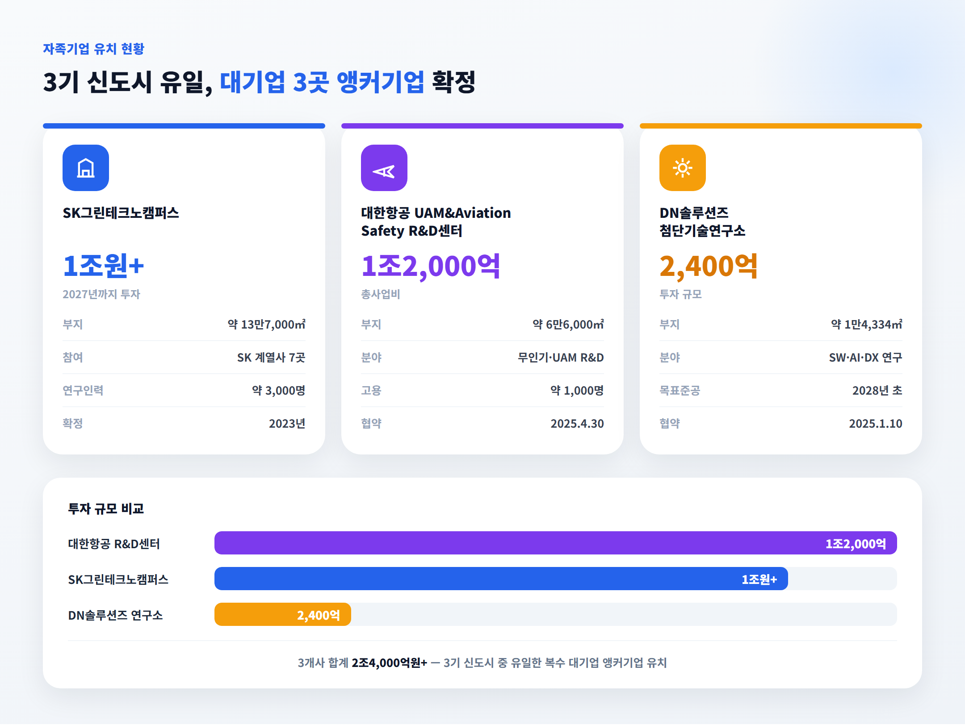
Task: Click the value 2028년 초
Action: [x=877, y=390]
